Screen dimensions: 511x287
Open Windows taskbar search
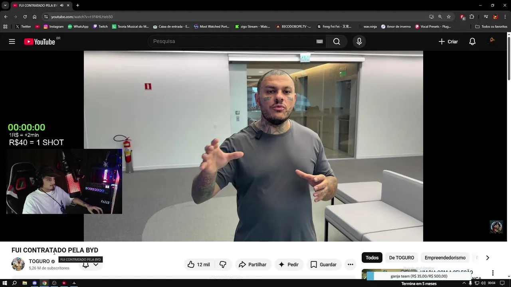(14, 283)
